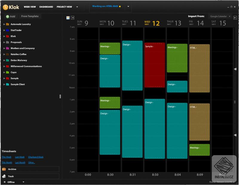Click the sidebar splitter handle
This screenshot has height=185, width=239.
click(x=60, y=96)
